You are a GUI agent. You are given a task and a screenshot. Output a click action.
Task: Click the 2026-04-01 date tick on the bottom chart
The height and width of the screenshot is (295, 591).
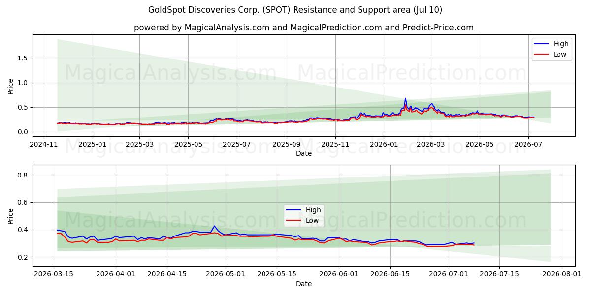click(x=116, y=274)
